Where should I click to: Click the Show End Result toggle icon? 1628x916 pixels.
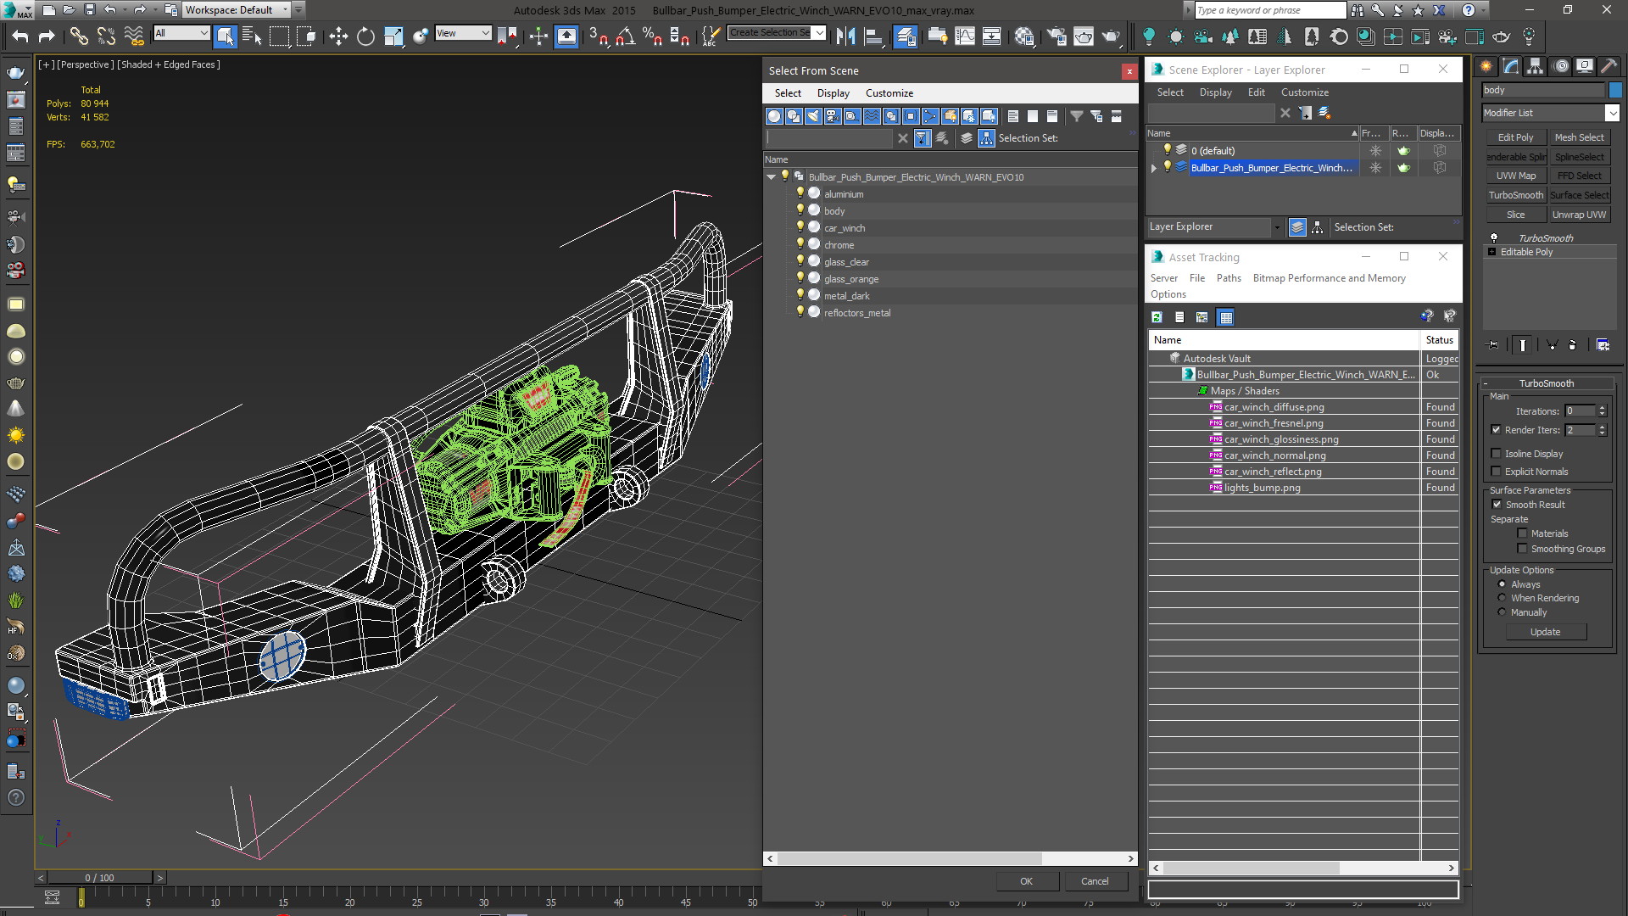(x=1523, y=345)
